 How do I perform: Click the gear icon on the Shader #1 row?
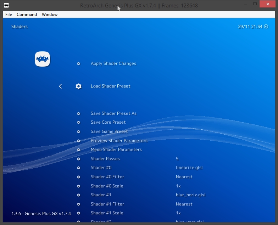(79, 195)
